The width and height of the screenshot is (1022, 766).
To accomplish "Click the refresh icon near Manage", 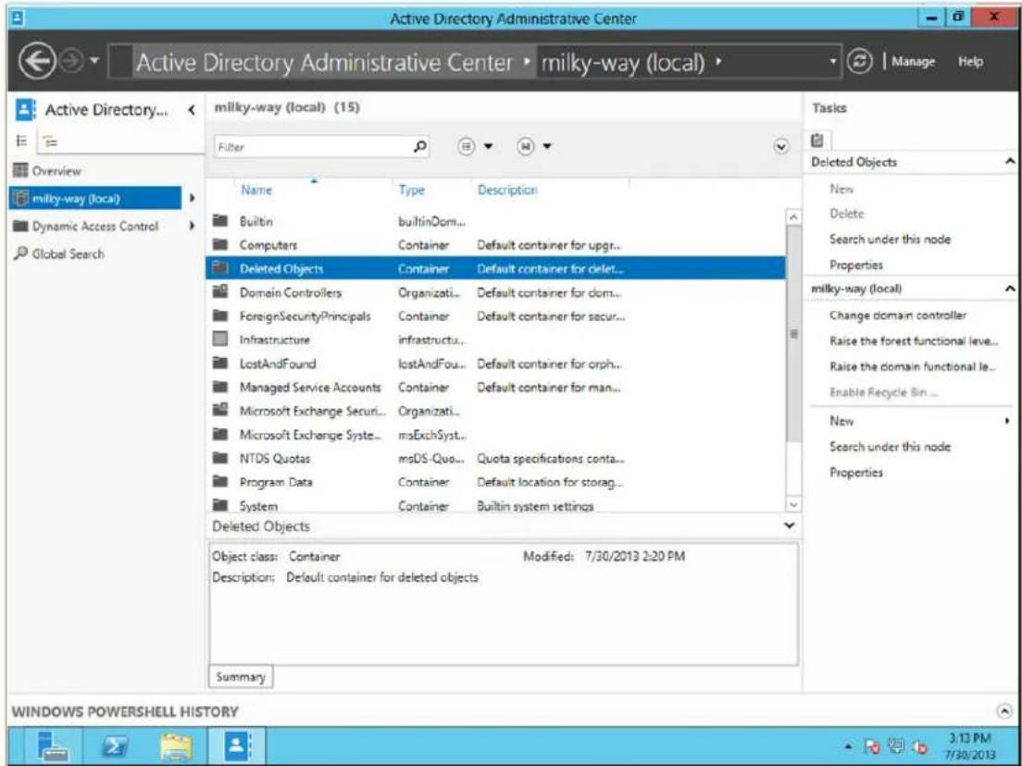I will coord(860,62).
